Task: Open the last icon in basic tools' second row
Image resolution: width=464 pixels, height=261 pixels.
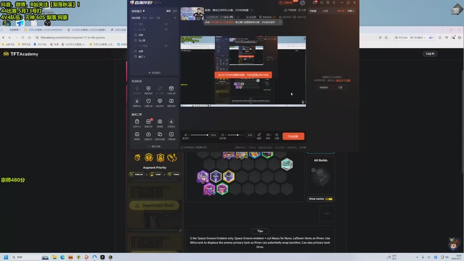Action: pos(171,136)
